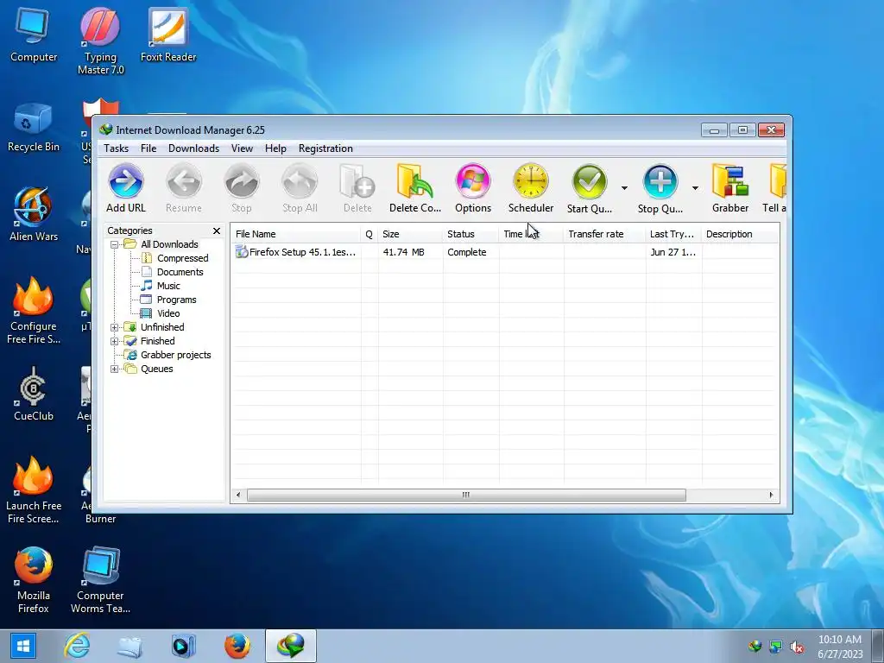Open the Registration menu

point(325,148)
